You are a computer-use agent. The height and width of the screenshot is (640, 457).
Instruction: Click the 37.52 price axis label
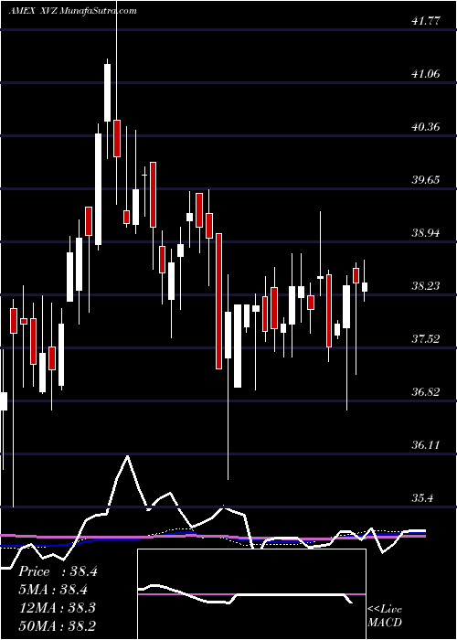click(x=426, y=339)
